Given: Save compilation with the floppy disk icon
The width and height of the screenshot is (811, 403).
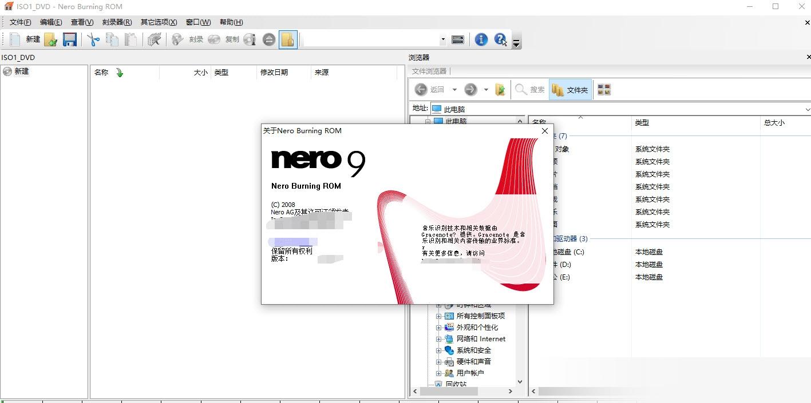Looking at the screenshot, I should pyautogui.click(x=70, y=39).
